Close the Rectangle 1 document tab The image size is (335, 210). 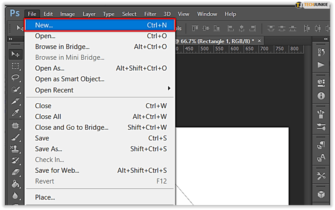click(259, 41)
